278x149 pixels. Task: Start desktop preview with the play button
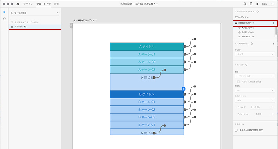[258, 4]
